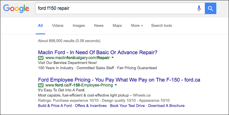The height and width of the screenshot is (115, 229).
Task: Start voice search with the microphone icon
Action: (x=199, y=8)
